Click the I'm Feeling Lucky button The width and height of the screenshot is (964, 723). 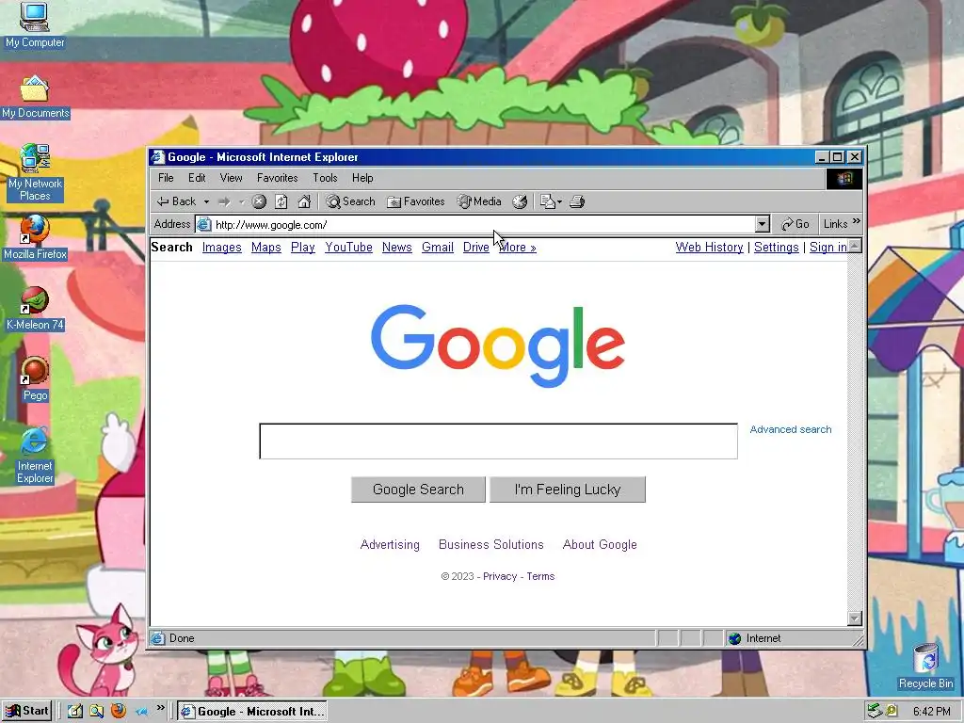coord(568,490)
